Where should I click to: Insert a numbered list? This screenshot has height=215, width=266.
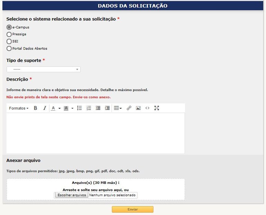89,108
